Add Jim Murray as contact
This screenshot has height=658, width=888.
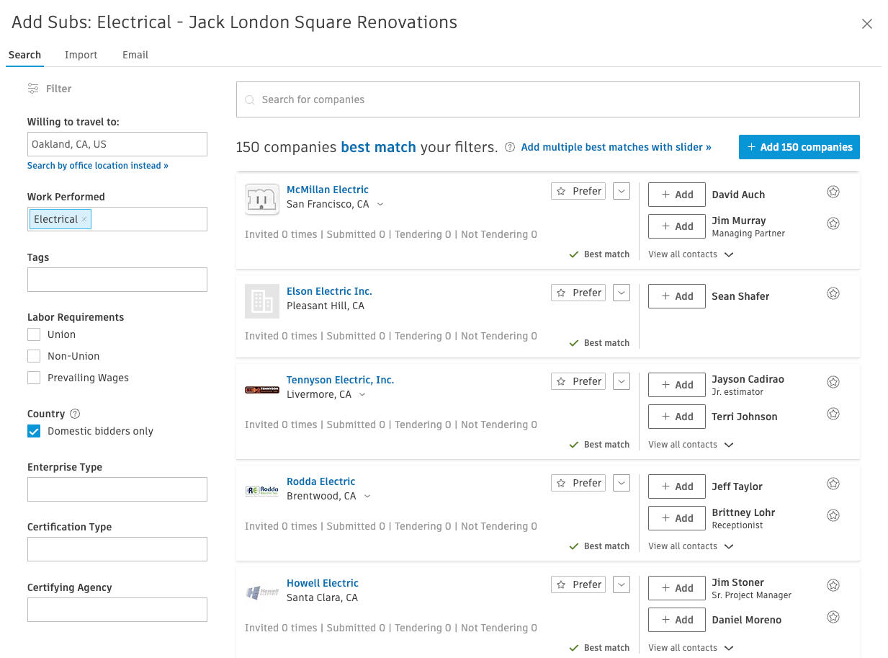677,226
